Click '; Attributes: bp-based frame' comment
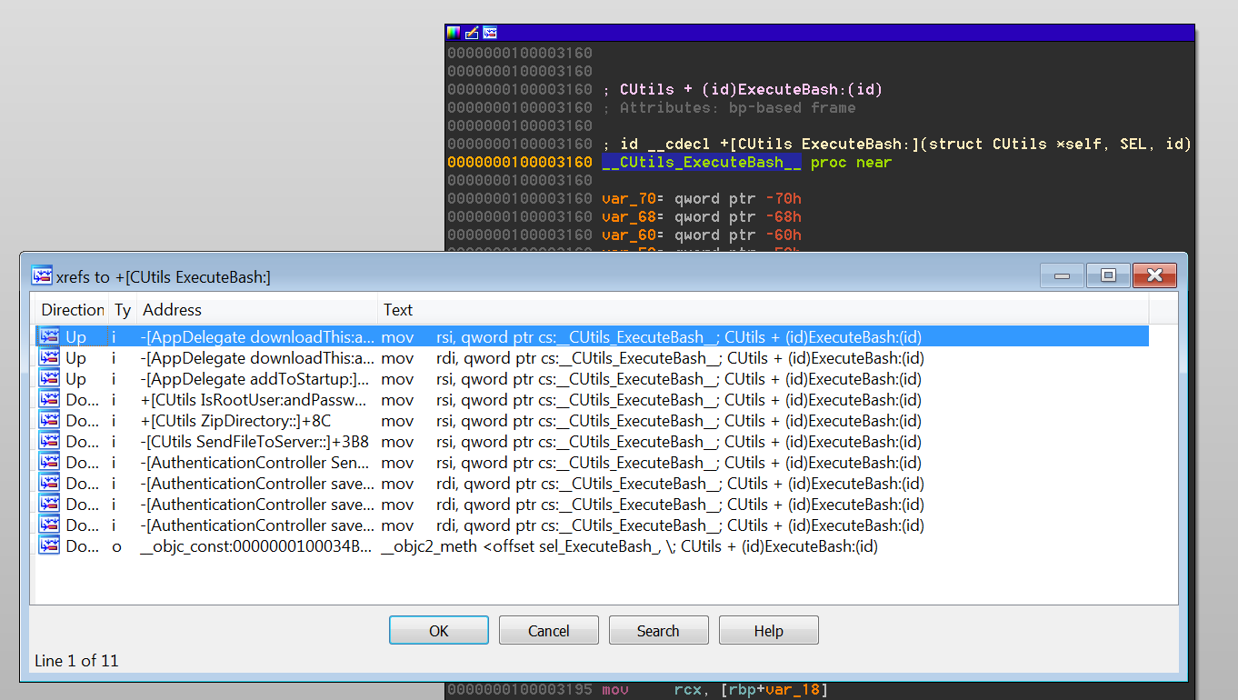The image size is (1238, 700). tap(728, 107)
